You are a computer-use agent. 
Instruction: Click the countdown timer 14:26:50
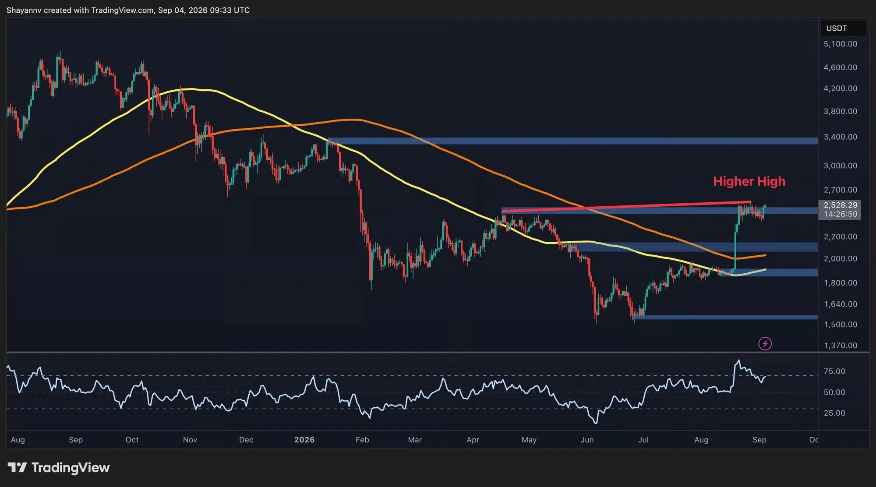840,214
